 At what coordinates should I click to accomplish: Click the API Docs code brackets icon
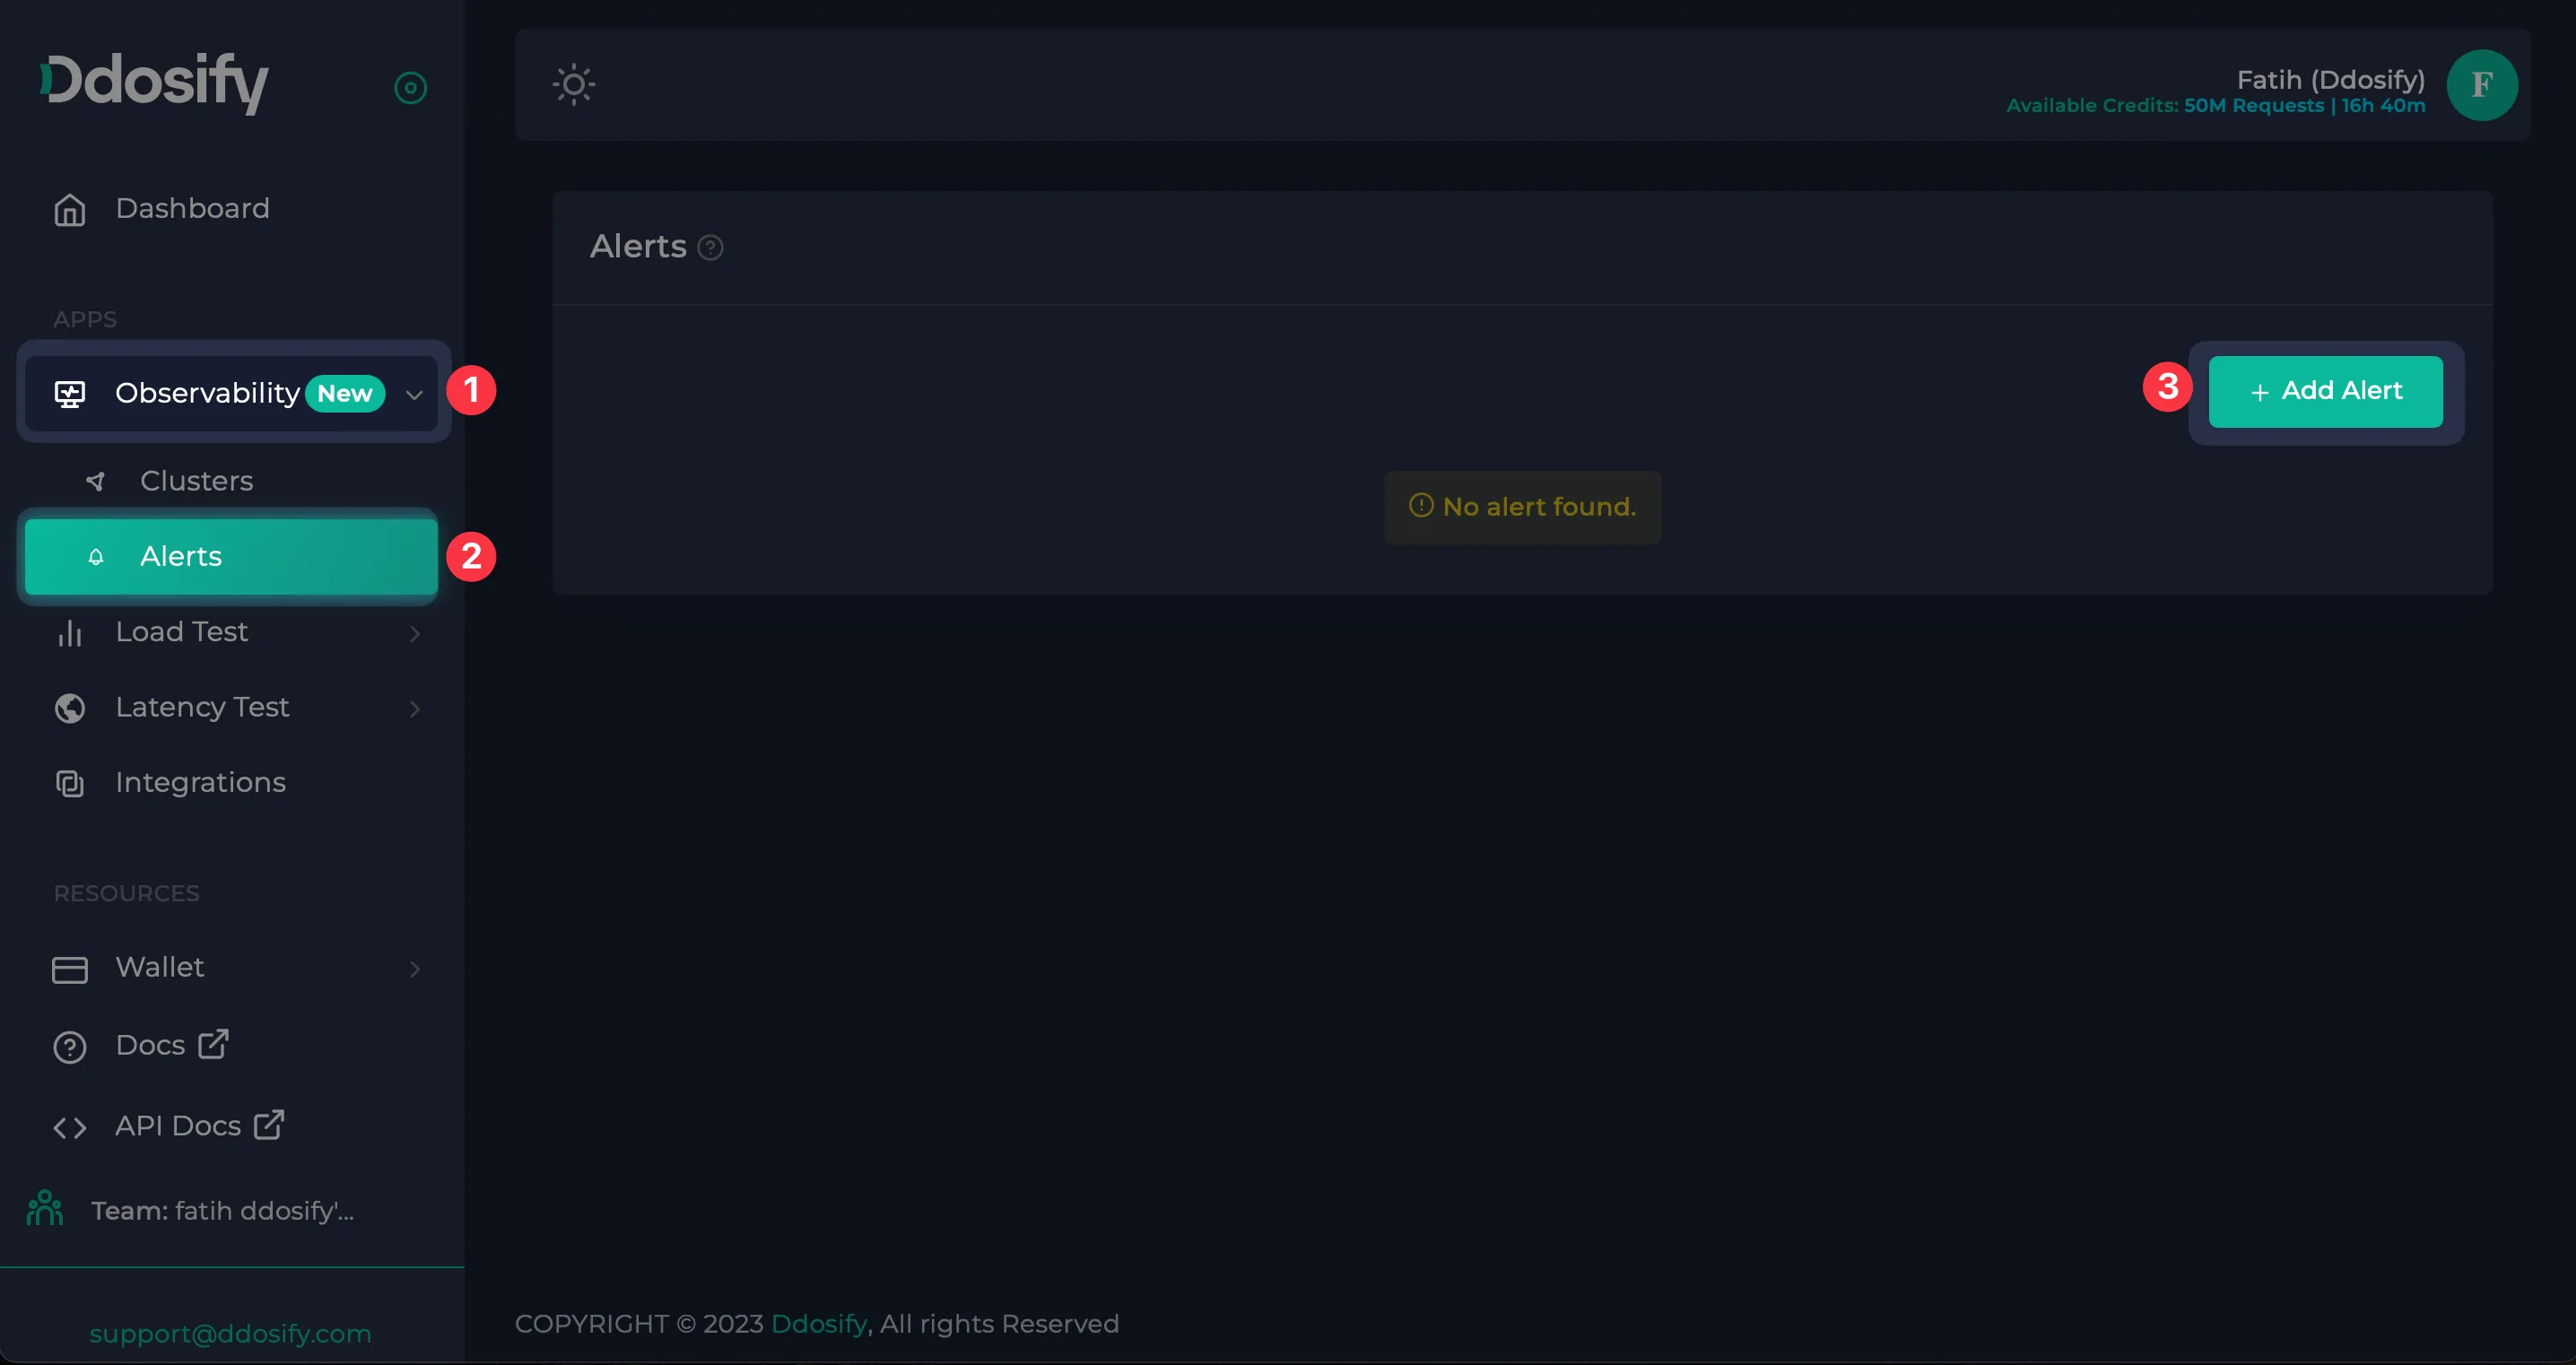pyautogui.click(x=69, y=1128)
